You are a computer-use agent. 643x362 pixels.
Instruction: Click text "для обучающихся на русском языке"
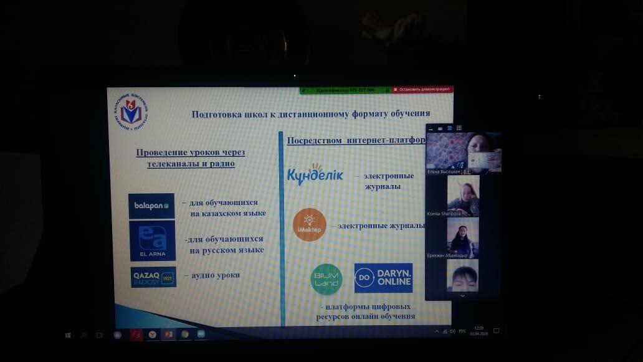click(224, 244)
